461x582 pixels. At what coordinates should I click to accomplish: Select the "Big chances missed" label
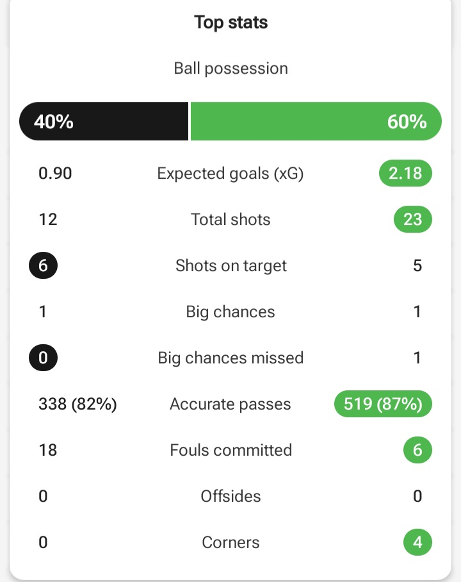click(230, 358)
